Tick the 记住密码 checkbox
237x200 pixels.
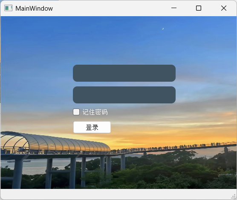pyautogui.click(x=76, y=112)
